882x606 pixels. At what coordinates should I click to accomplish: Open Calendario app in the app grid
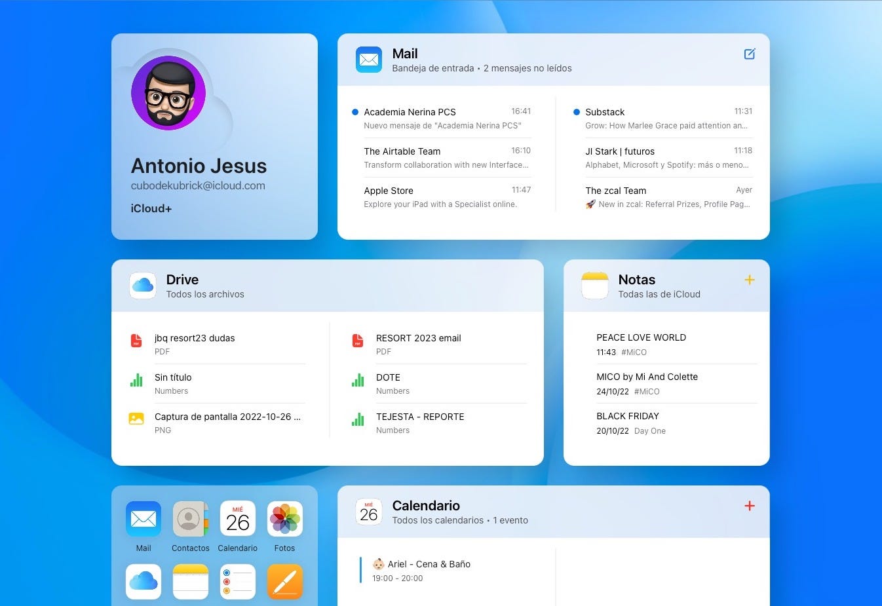pyautogui.click(x=238, y=519)
